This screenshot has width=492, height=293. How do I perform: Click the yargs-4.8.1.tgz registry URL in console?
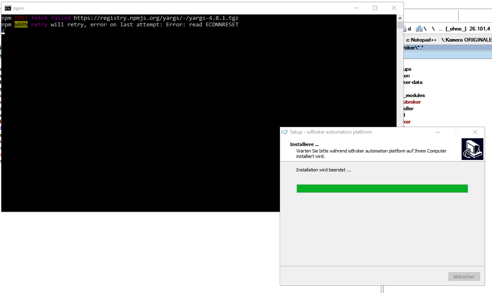156,18
